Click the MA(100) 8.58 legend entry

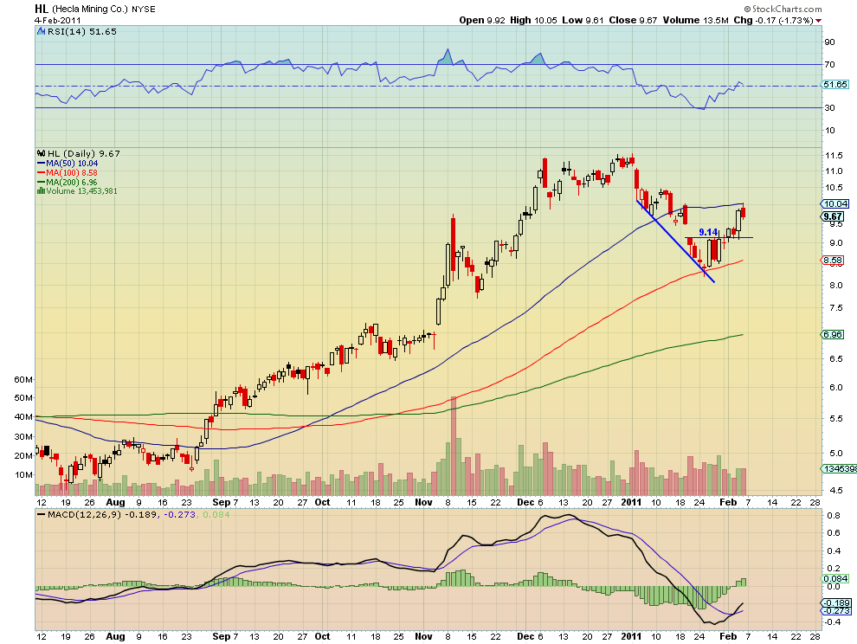coord(68,173)
